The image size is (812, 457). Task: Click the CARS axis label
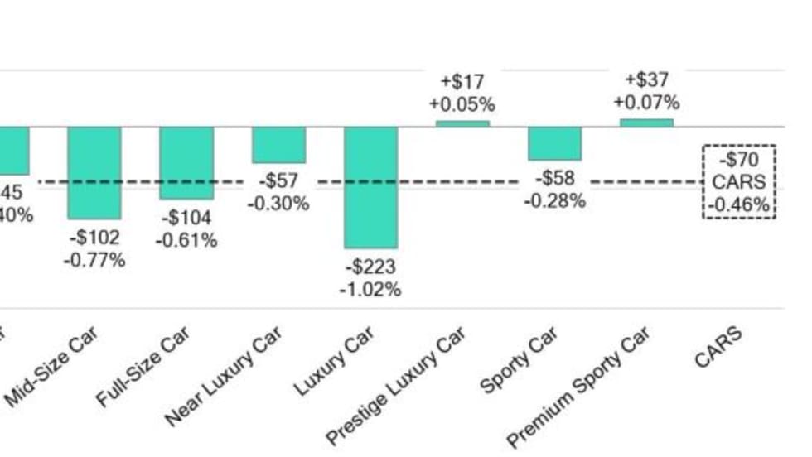click(718, 347)
